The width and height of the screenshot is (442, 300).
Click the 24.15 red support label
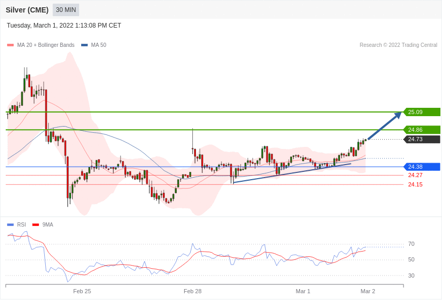click(415, 184)
